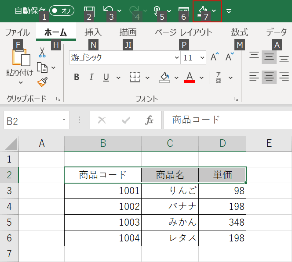The width and height of the screenshot is (292, 262).
Task: Toggle Align Left button
Action: click(254, 77)
